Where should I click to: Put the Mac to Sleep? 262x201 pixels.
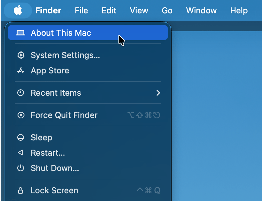[88, 138]
